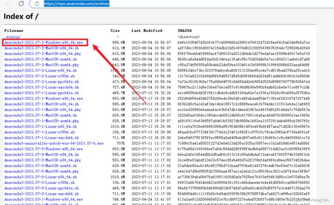Download Anaconda3-2023.07-2-MacOSX-x86_64.pkg
The height and width of the screenshot is (205, 334).
point(42,53)
